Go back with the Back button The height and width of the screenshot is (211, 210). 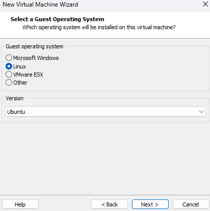pyautogui.click(x=109, y=204)
